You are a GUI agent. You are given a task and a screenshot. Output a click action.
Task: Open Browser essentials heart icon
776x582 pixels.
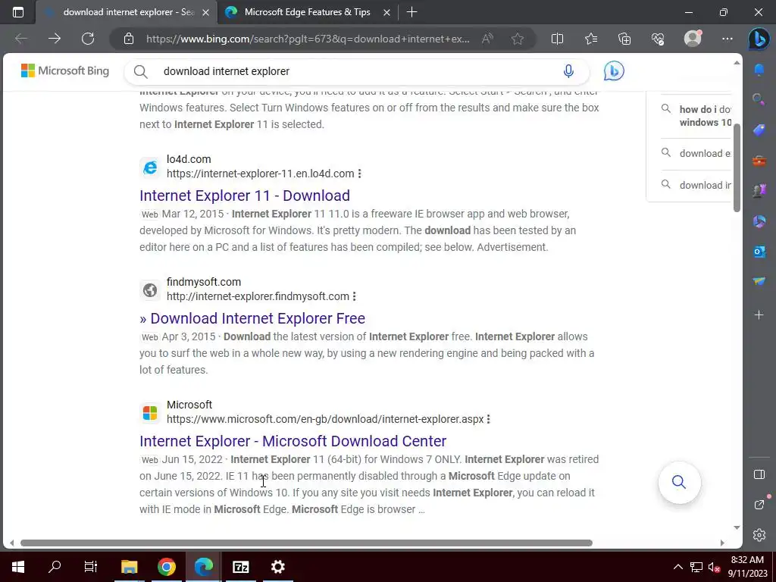659,39
